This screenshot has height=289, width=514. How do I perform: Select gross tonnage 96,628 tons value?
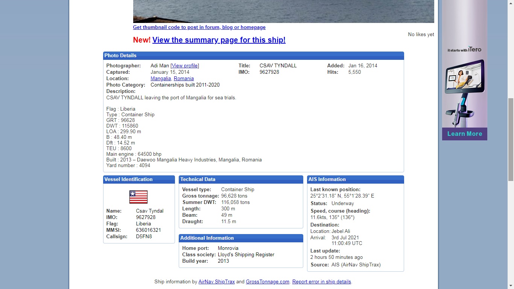point(234,196)
